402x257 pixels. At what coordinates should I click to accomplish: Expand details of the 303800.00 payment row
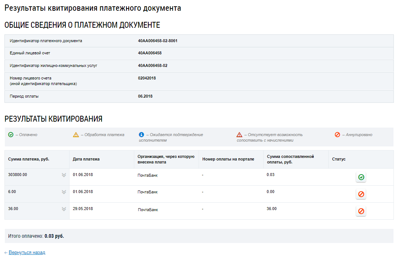(x=64, y=175)
